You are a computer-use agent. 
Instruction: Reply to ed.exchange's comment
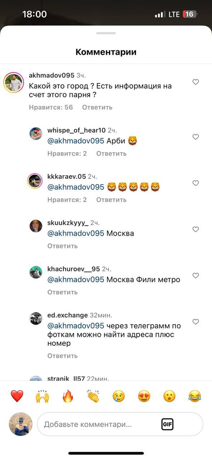[62, 356]
